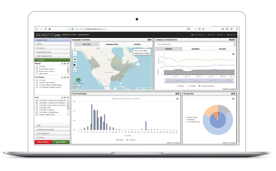The height and width of the screenshot is (171, 276).
Task: Click the Product Mix magnifier icon
Action: (x=234, y=94)
